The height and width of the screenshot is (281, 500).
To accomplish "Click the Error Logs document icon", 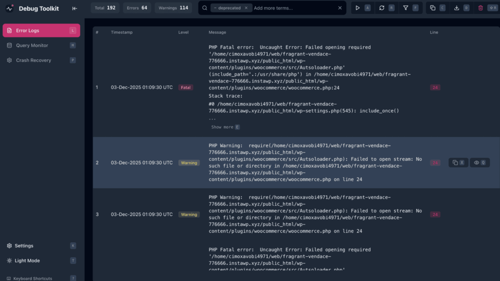I will click(x=9, y=31).
